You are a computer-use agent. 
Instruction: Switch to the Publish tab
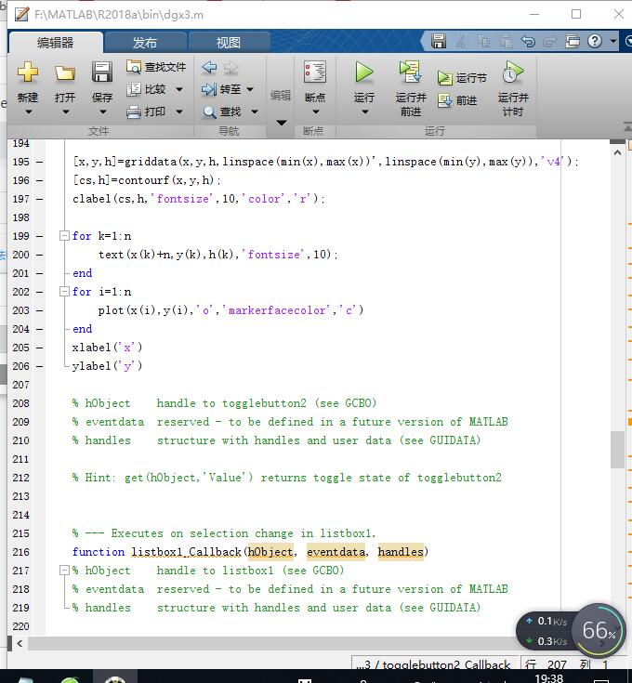145,43
